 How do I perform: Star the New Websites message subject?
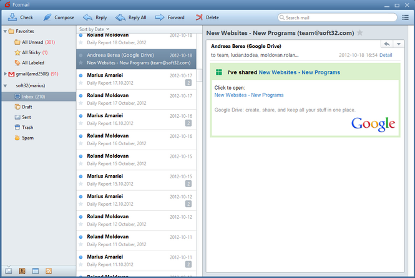pos(359,33)
